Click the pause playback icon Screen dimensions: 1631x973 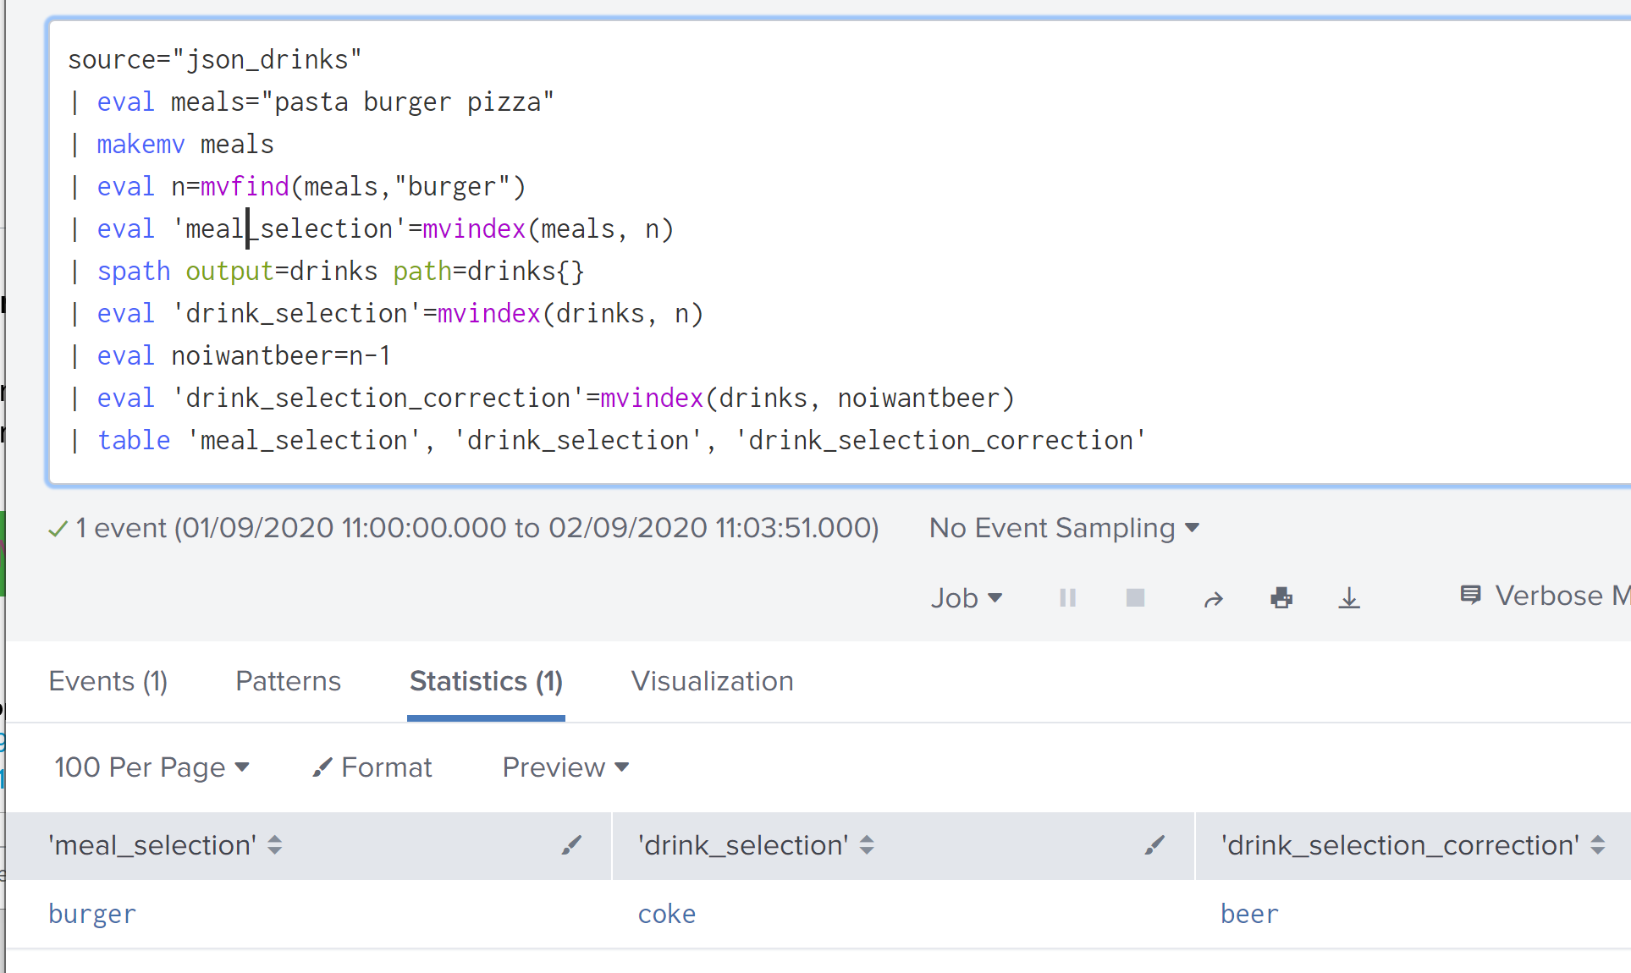click(1066, 596)
